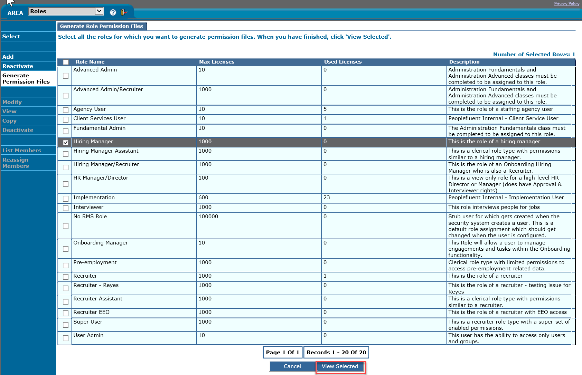Click 'Peoplefluent Internal - Client Service User' description
The height and width of the screenshot is (375, 582).
coord(503,118)
